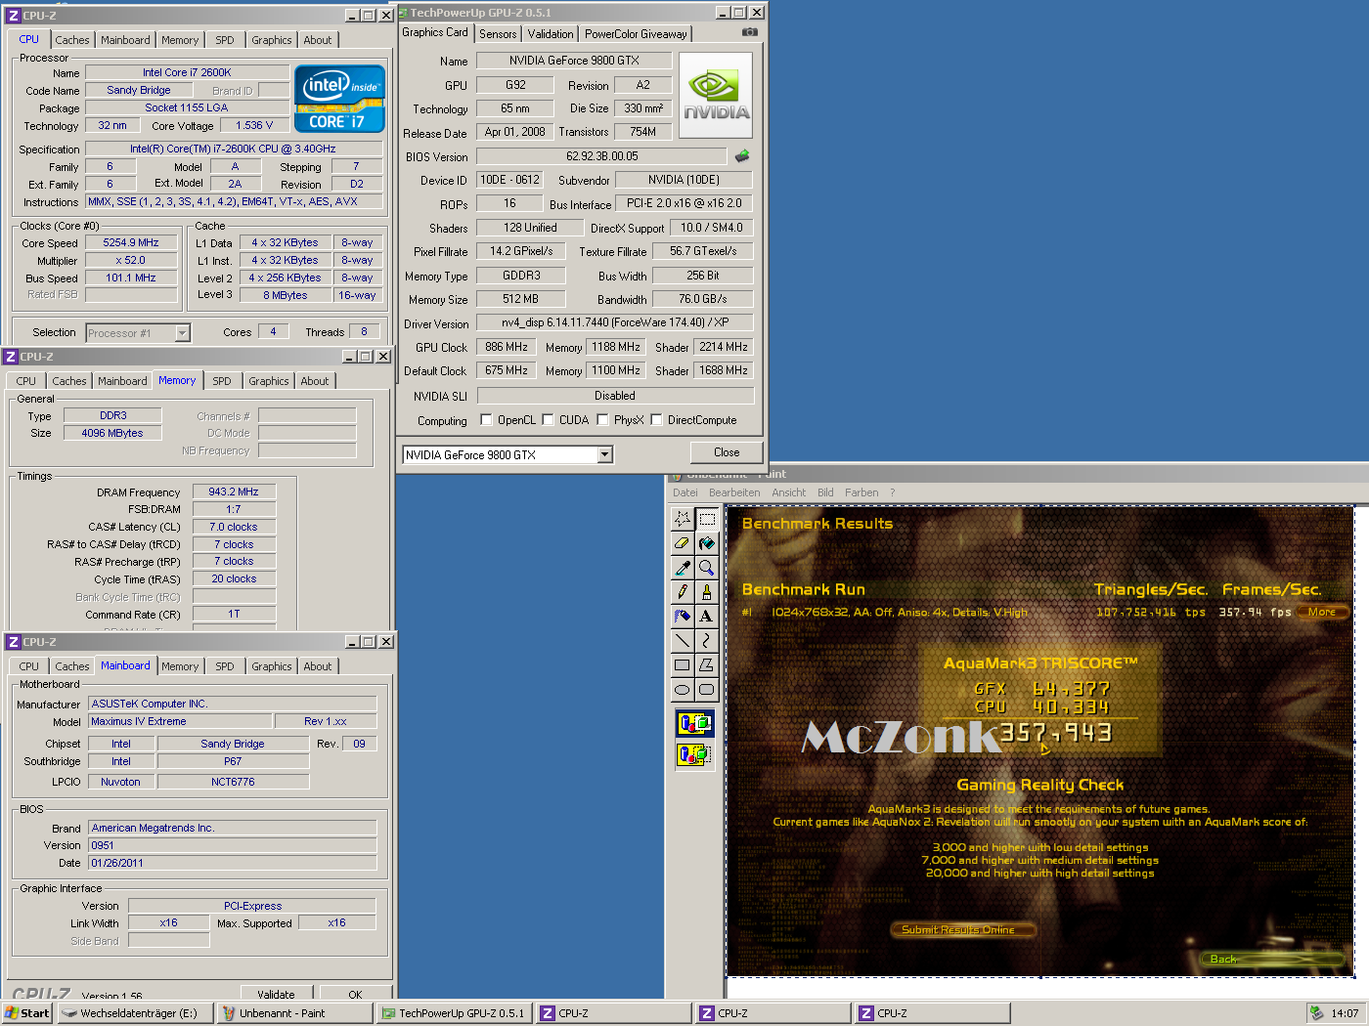Image resolution: width=1369 pixels, height=1026 pixels.
Task: Choose the Rectangle shape tool
Action: [x=682, y=665]
